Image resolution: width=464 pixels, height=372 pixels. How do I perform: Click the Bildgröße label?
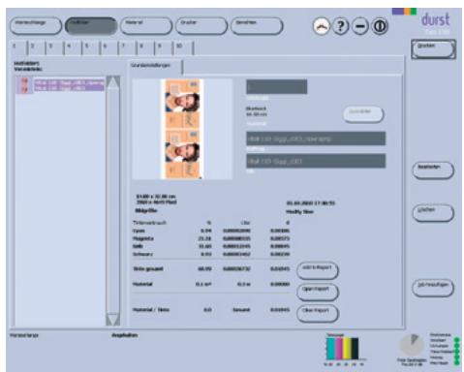146,211
